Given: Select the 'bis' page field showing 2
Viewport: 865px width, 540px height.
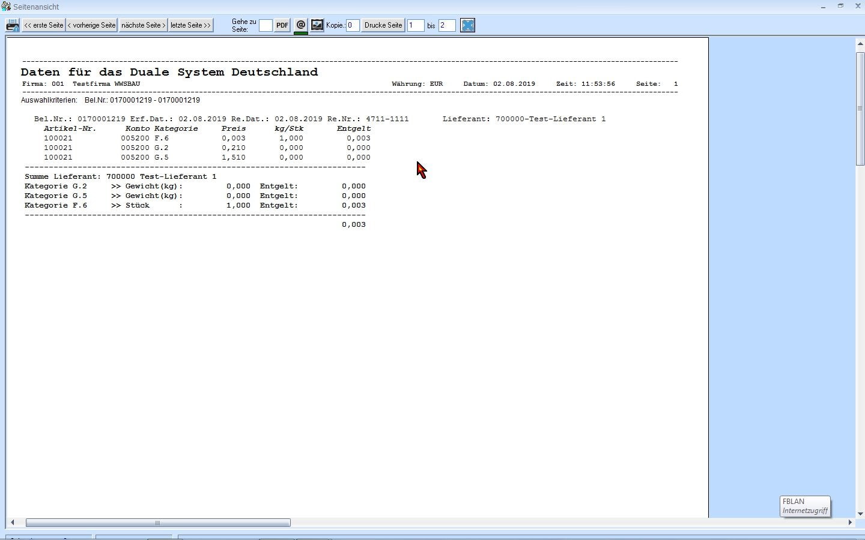Looking at the screenshot, I should [447, 25].
